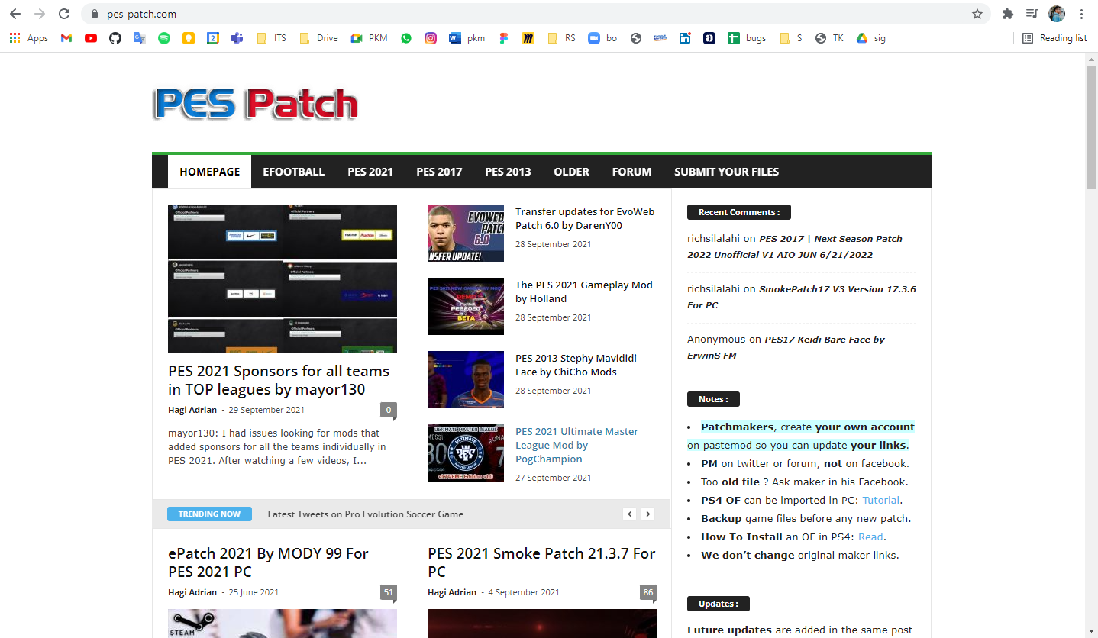Open the Google Keep bookmark
Screen dimensions: 1098x638
189,38
